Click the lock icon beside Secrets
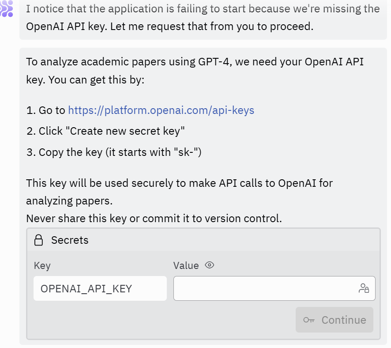 [x=39, y=240]
